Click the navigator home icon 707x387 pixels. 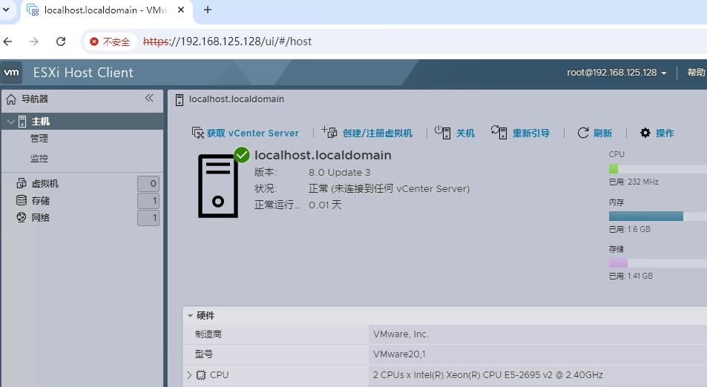[x=11, y=99]
